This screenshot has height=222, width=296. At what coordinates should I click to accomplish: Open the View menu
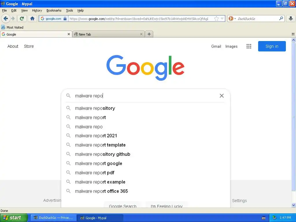(x=24, y=10)
